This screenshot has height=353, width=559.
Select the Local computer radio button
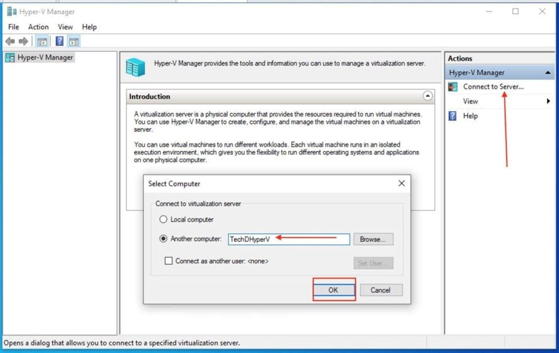click(x=163, y=220)
